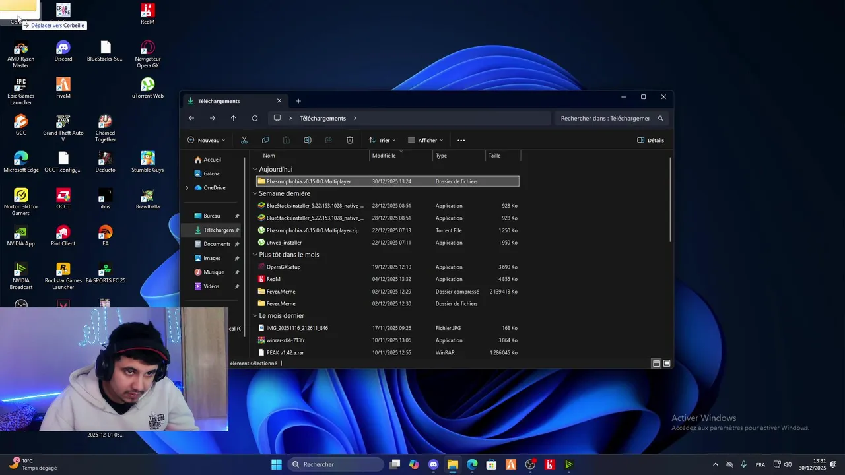This screenshot has width=845, height=475.
Task: Select the Chained Together desktop icon
Action: pos(105,129)
